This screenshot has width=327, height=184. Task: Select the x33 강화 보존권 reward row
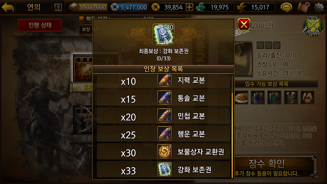click(163, 169)
